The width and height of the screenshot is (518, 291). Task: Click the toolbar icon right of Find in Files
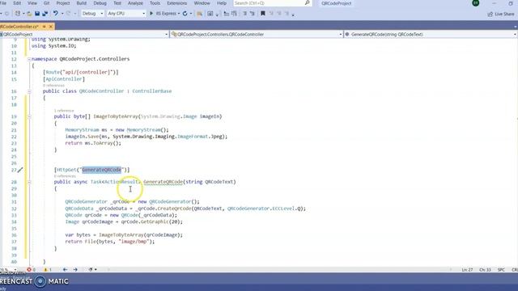[x=210, y=14]
